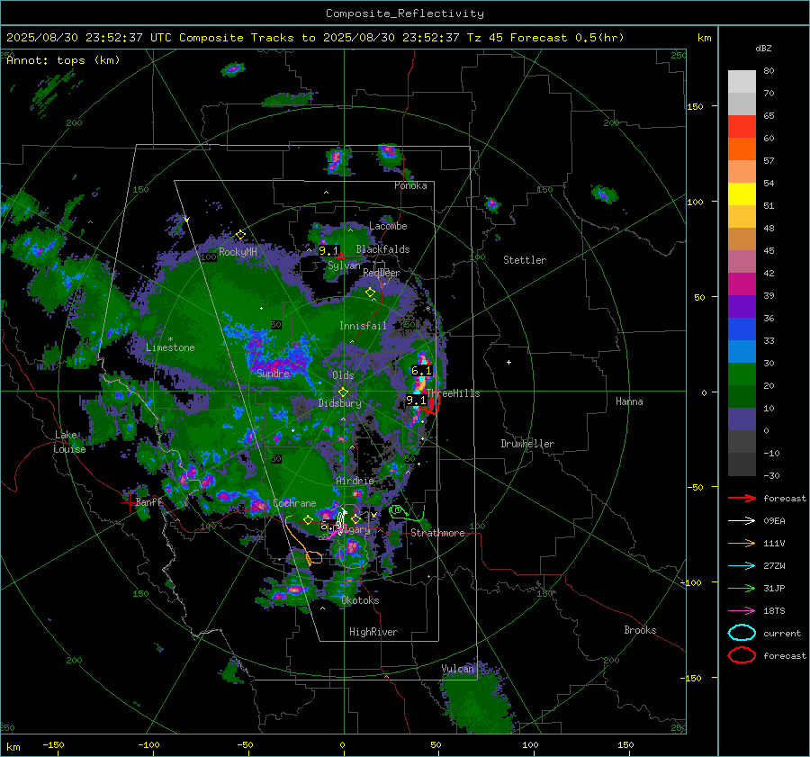The width and height of the screenshot is (810, 757).
Task: Click the Airdrie city label
Action: (x=355, y=481)
